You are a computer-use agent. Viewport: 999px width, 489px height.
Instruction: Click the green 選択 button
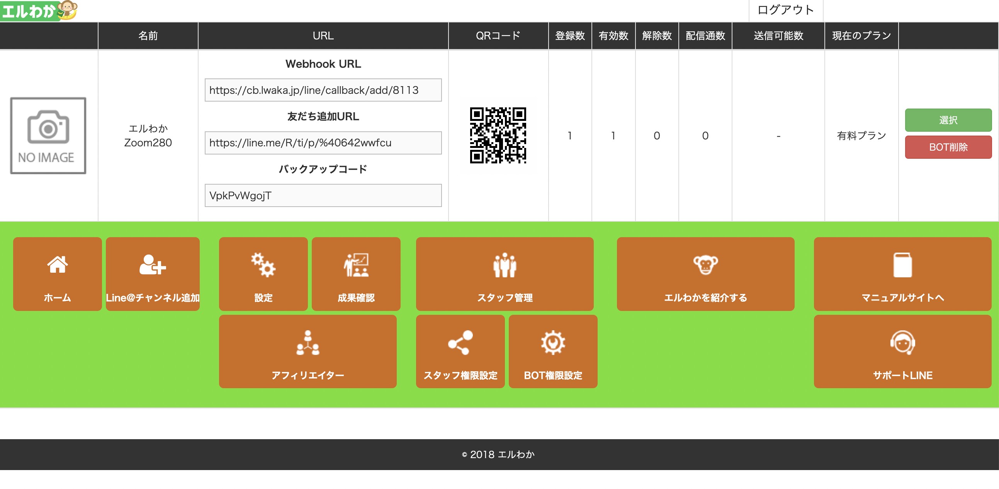click(x=948, y=120)
